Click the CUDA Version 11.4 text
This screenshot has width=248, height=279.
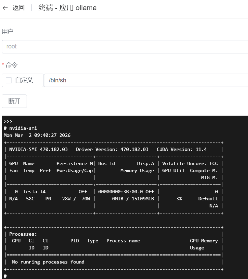(182, 149)
